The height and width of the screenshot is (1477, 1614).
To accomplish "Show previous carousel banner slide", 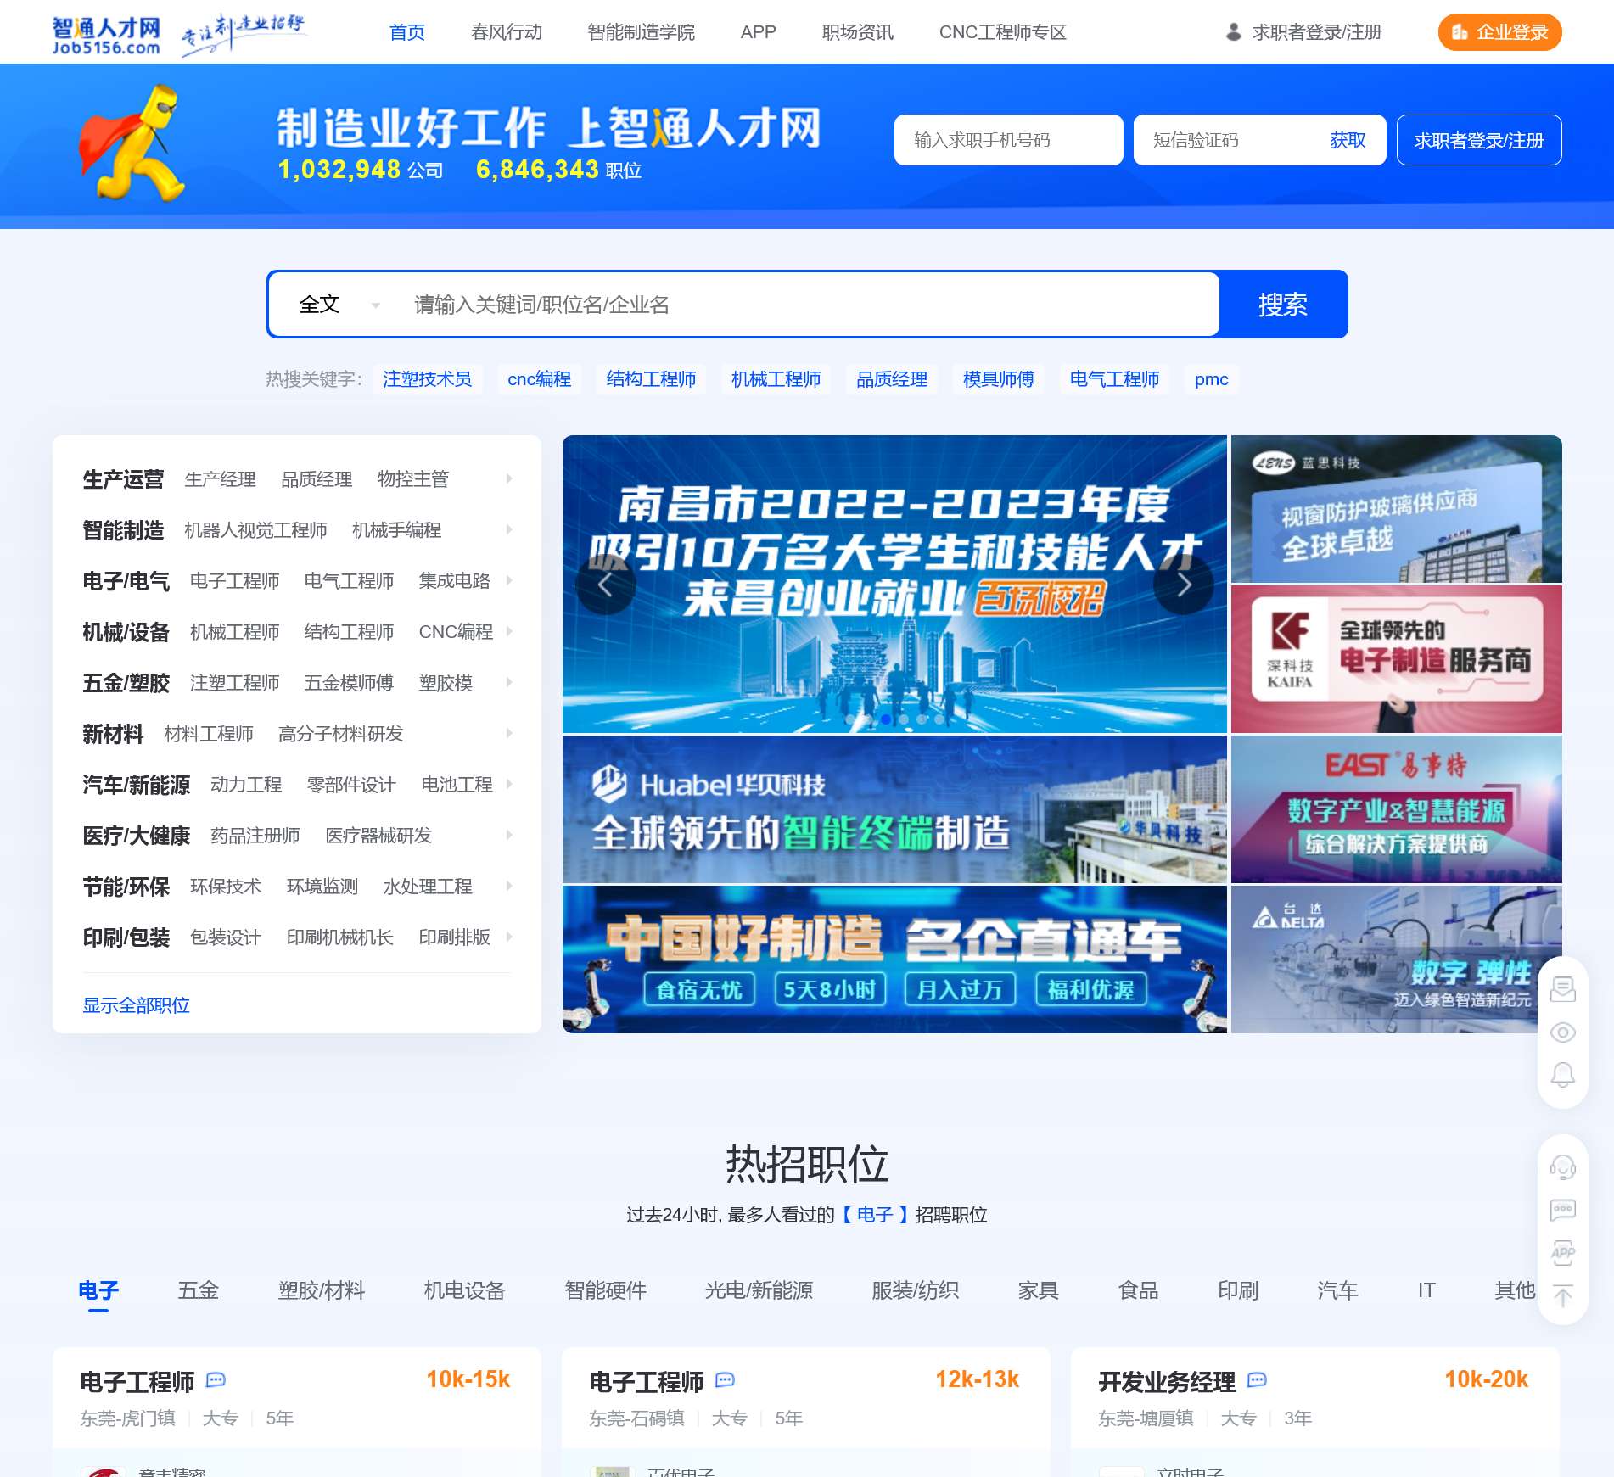I will tap(605, 585).
